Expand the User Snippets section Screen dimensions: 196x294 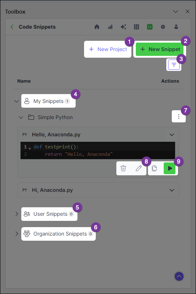(x=17, y=214)
